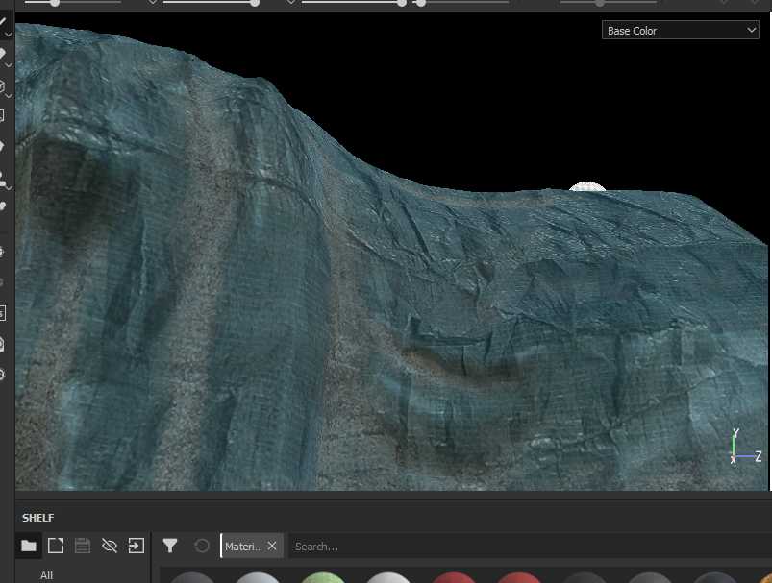The image size is (772, 583).
Task: Select the Paint brush tool
Action: point(3,22)
